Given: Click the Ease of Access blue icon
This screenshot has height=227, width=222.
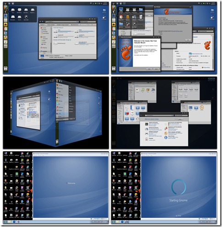Looking at the screenshot, I should coord(166,137).
